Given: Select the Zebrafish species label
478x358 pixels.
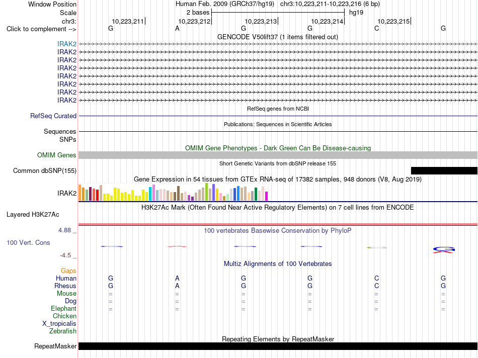Looking at the screenshot, I should [x=63, y=331].
